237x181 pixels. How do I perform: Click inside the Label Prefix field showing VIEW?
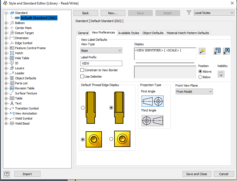(x=101, y=63)
